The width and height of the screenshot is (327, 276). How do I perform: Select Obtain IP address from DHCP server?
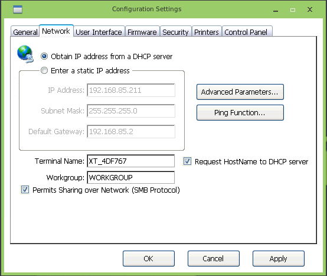44,56
